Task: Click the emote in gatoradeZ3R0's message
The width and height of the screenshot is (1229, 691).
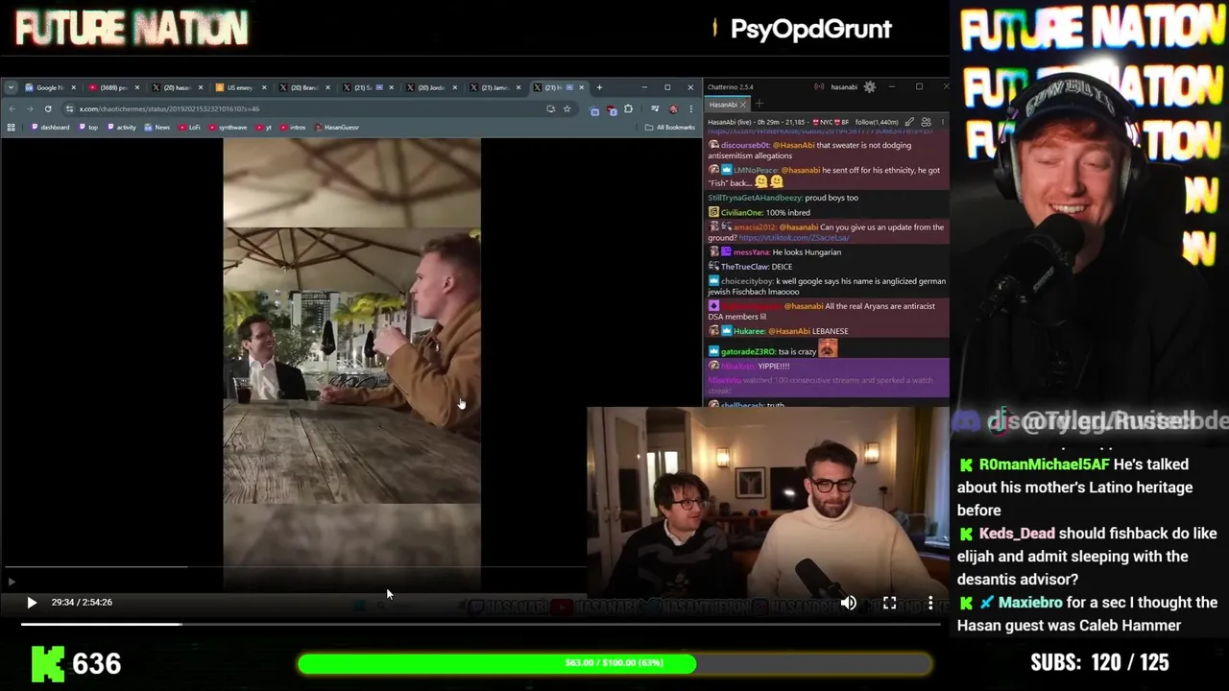Action: [x=828, y=349]
